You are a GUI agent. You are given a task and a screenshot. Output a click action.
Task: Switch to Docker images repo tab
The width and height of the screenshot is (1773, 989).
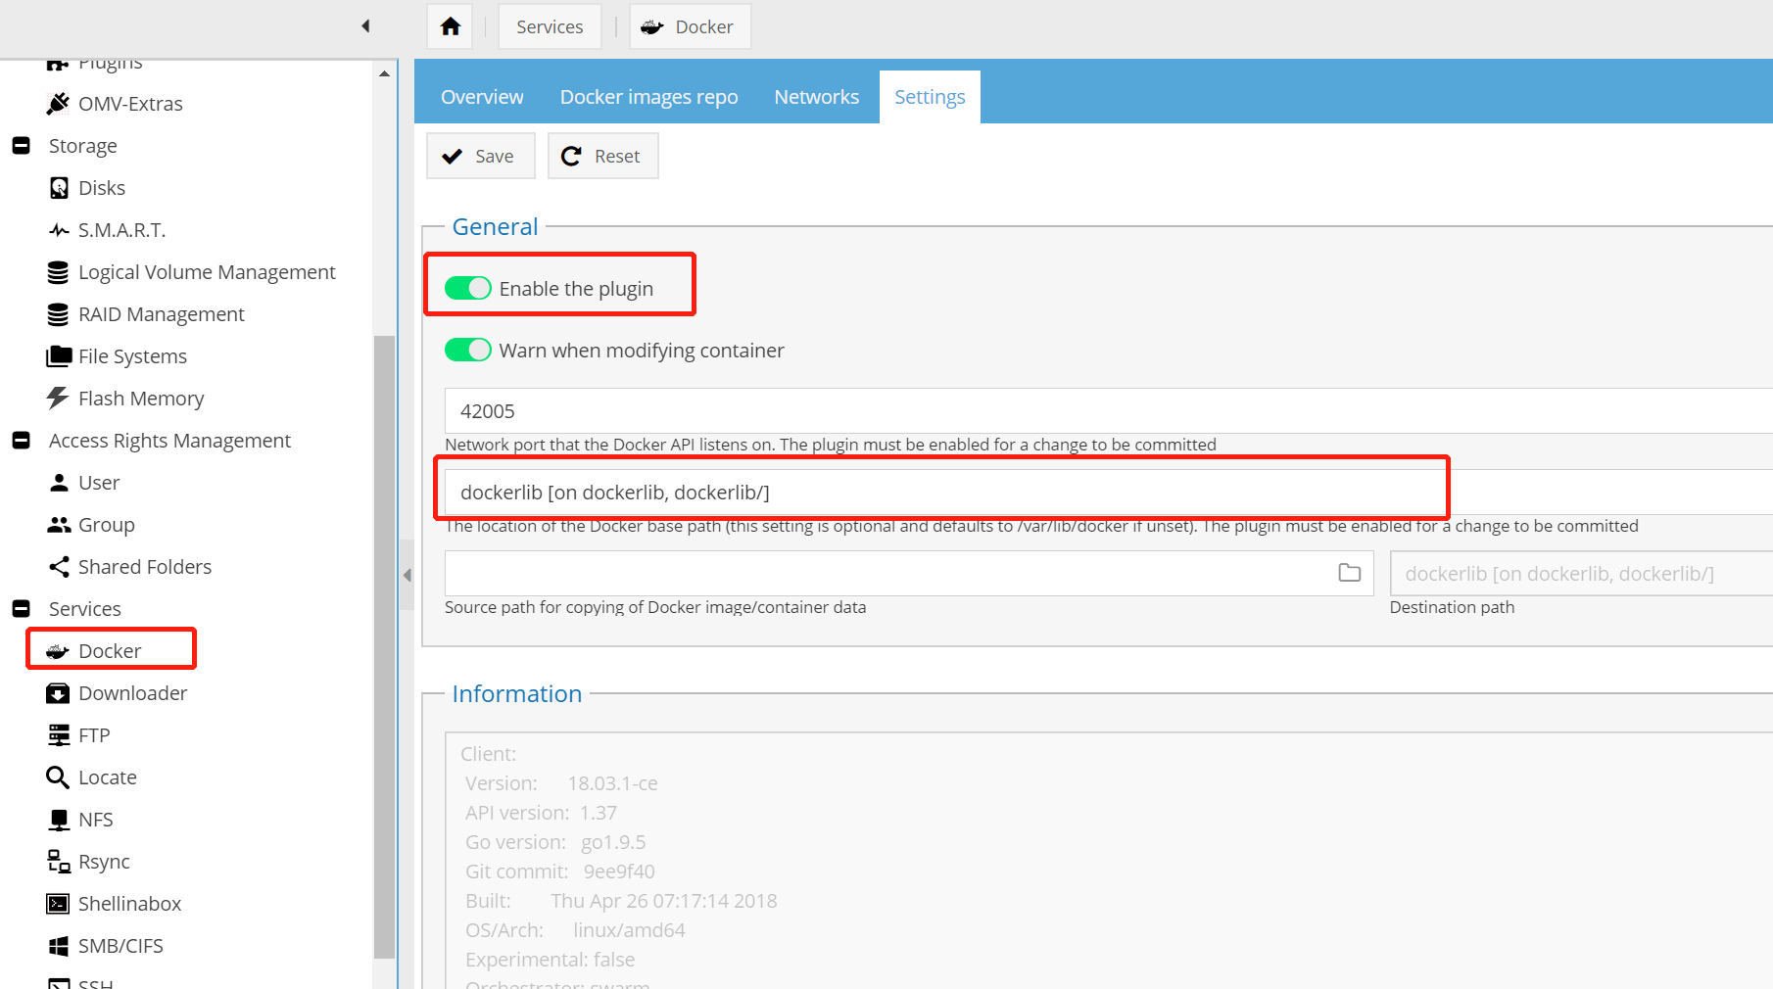tap(648, 97)
